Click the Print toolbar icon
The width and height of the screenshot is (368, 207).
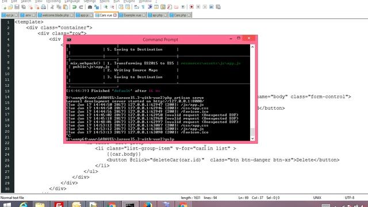[x=44, y=7]
